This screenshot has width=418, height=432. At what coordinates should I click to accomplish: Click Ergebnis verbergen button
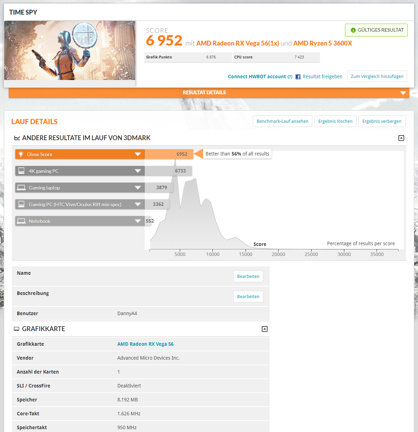pyautogui.click(x=382, y=121)
